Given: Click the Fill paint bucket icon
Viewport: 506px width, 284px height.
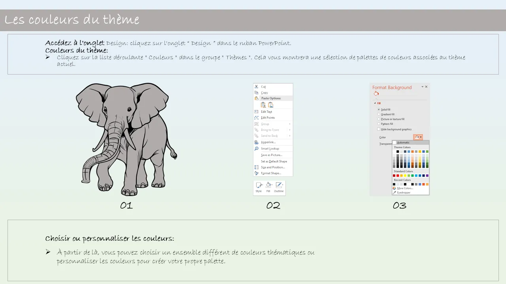Looking at the screenshot, I should [x=268, y=185].
